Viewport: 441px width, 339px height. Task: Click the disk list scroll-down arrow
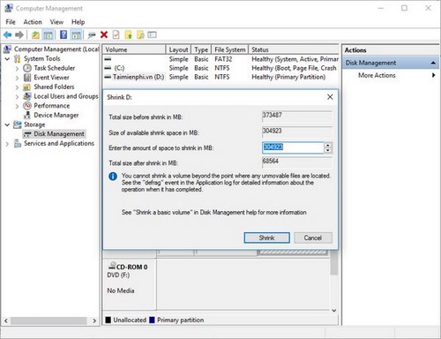pos(334,311)
